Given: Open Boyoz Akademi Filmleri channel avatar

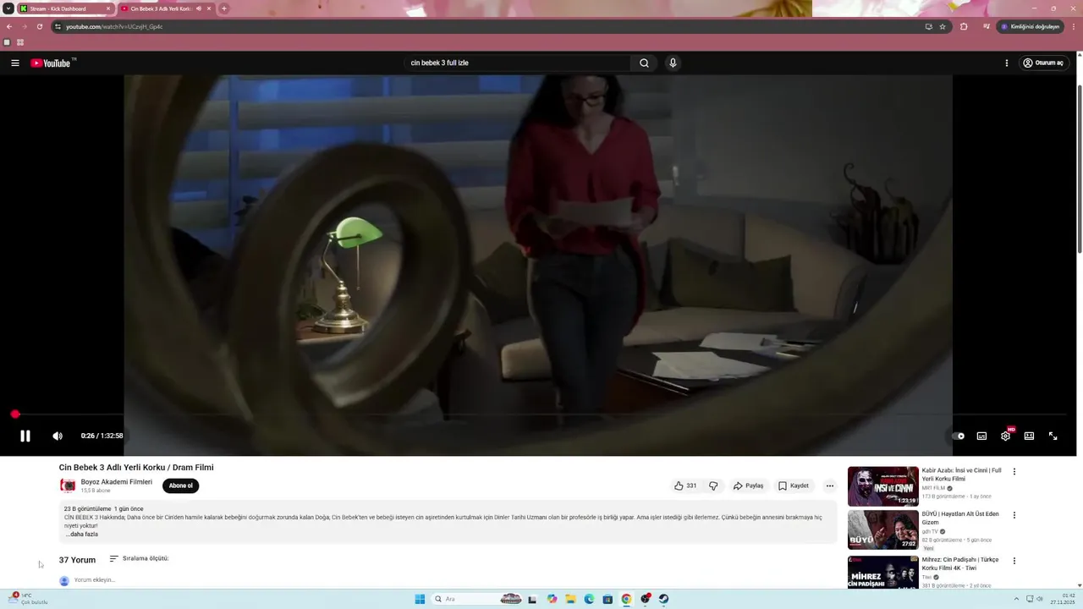Looking at the screenshot, I should [x=68, y=486].
